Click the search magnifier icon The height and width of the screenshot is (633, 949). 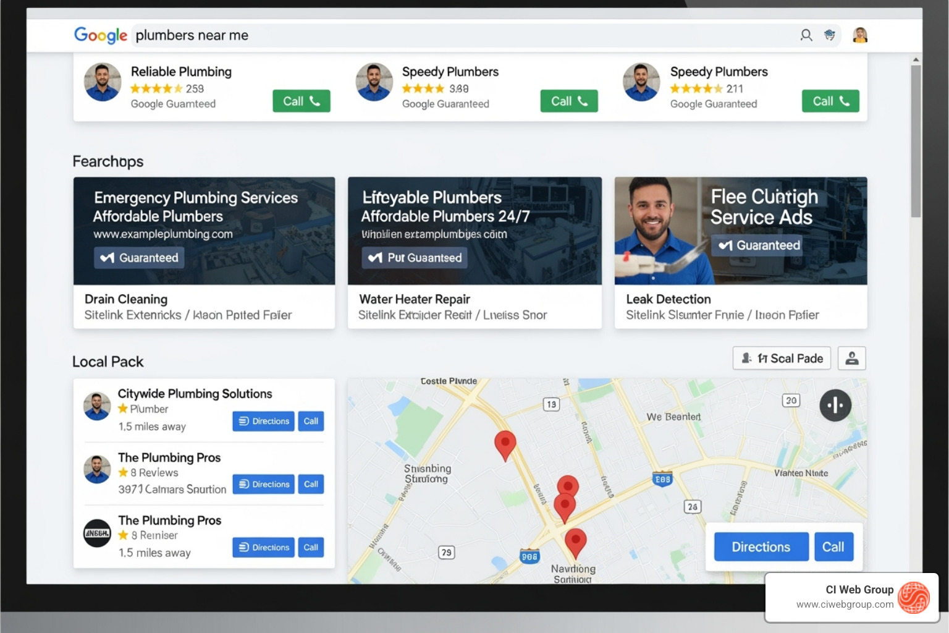(806, 35)
